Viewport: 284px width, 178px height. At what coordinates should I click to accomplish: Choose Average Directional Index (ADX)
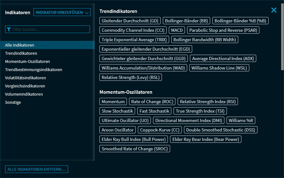coord(223,58)
